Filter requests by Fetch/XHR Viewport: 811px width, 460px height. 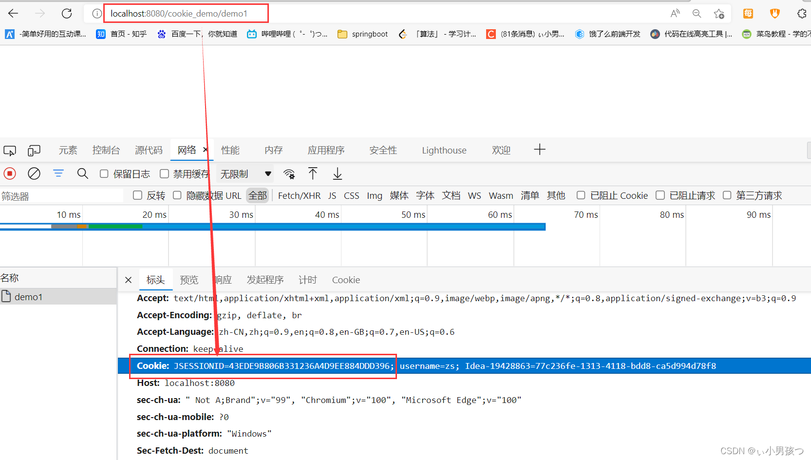pyautogui.click(x=299, y=195)
